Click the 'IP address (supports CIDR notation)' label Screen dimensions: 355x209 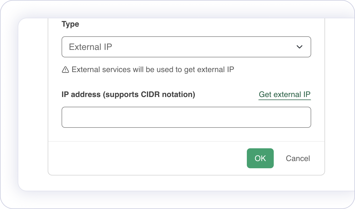(128, 95)
